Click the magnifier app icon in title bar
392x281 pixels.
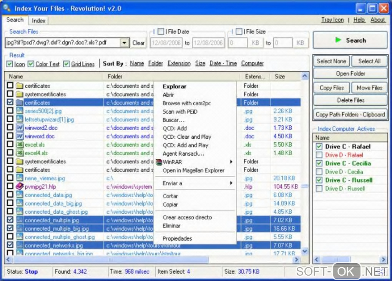tap(7, 8)
